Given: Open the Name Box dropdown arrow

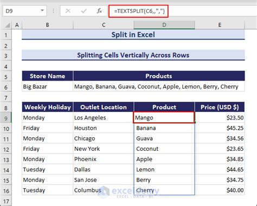Looking at the screenshot, I should (x=42, y=11).
